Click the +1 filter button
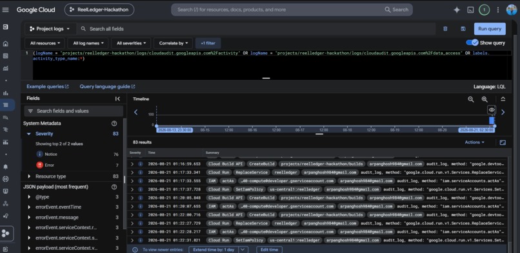This screenshot has height=253, width=520. click(208, 43)
